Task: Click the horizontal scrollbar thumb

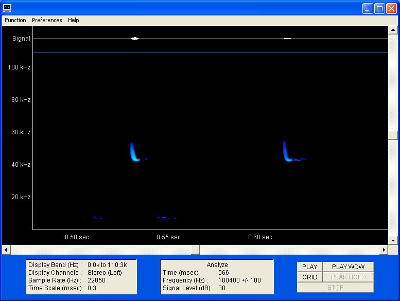Action: pos(195,250)
